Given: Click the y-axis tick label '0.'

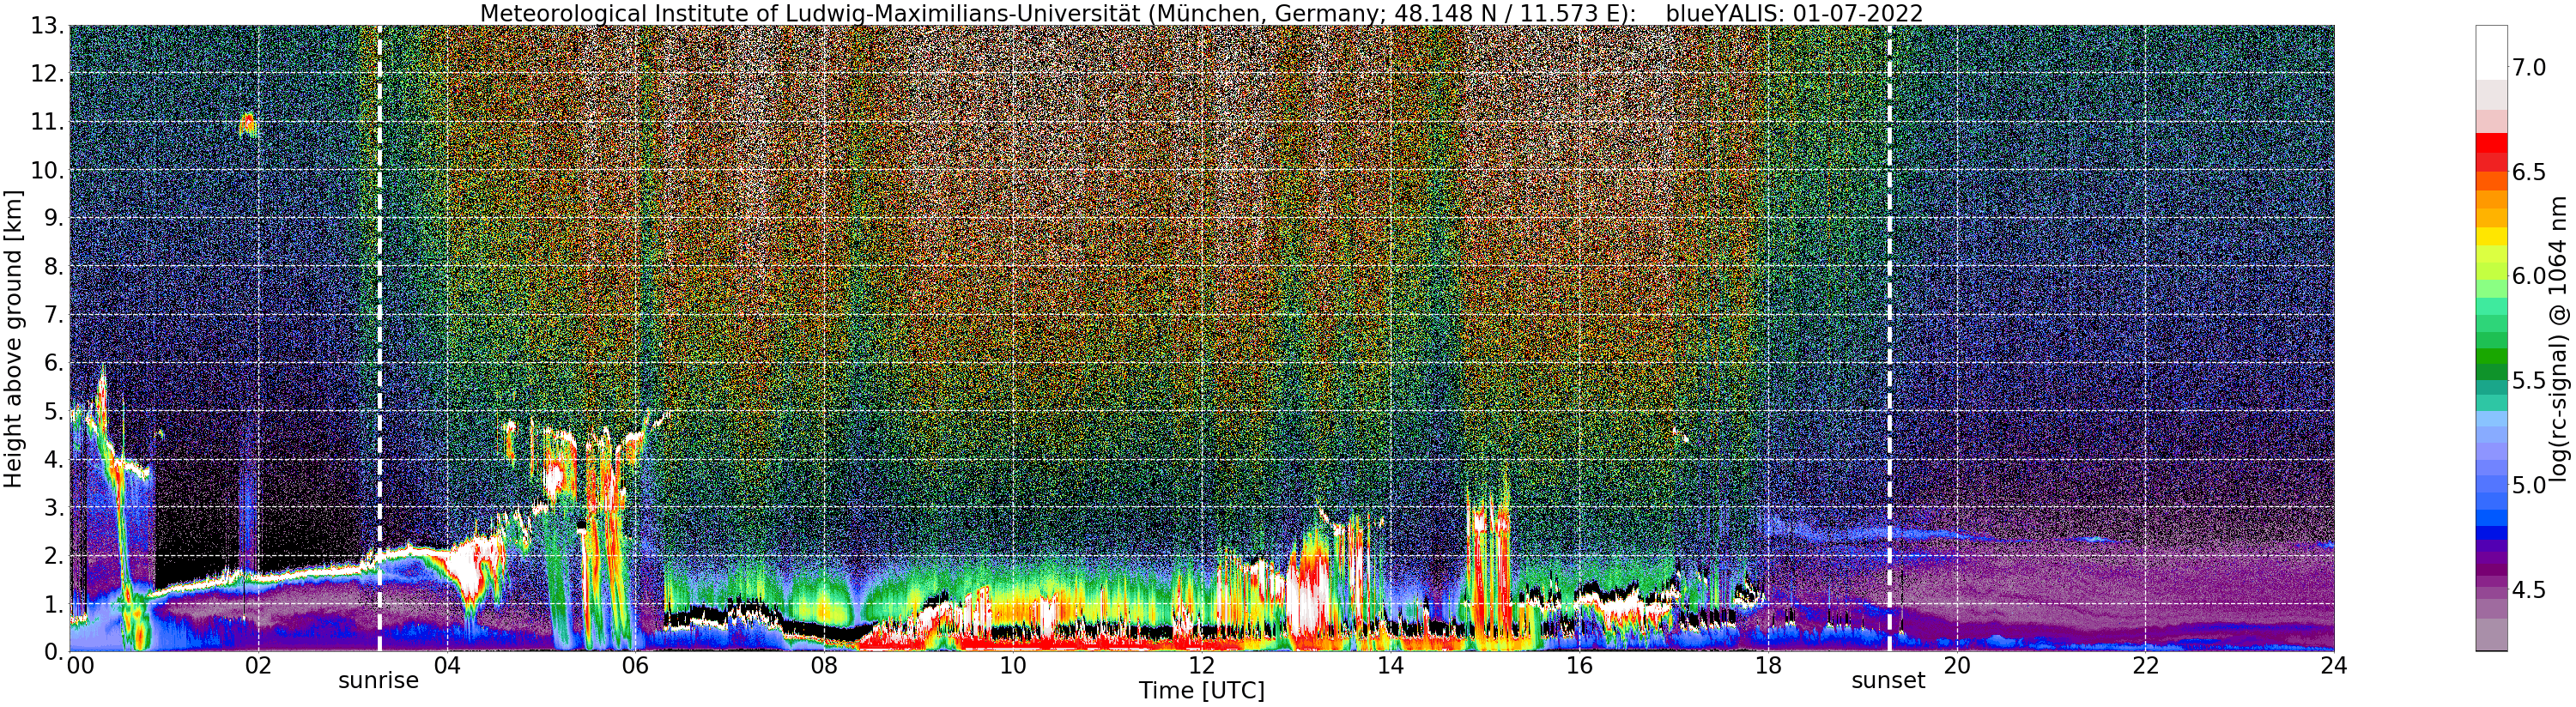Looking at the screenshot, I should [x=53, y=651].
